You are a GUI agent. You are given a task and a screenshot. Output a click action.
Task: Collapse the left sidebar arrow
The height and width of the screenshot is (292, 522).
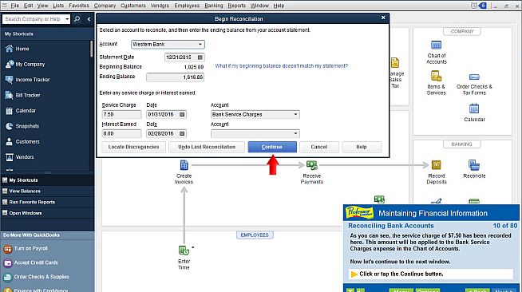[89, 19]
